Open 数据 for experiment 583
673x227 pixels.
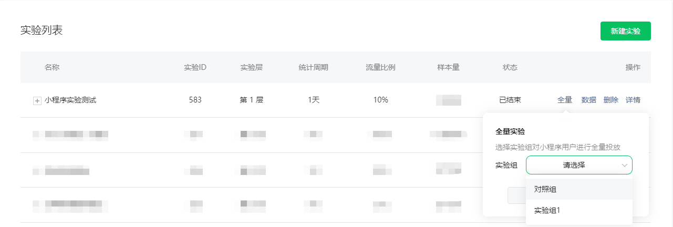pos(589,100)
